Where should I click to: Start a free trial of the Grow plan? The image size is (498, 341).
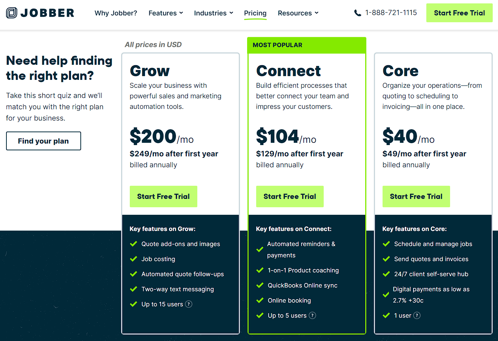163,196
